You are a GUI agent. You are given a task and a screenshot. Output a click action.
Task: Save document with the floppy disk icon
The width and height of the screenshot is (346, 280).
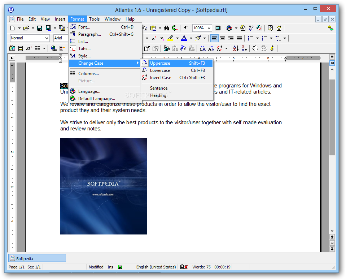click(40, 28)
